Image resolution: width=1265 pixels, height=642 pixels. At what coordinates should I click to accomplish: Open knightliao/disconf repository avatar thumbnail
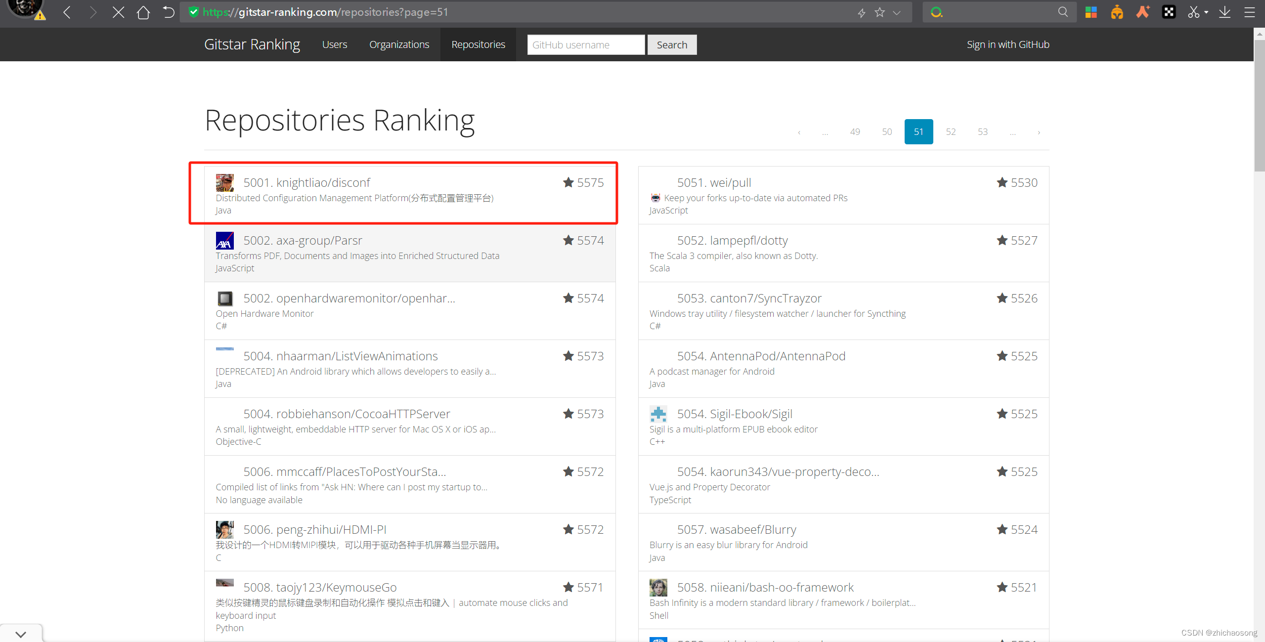224,183
